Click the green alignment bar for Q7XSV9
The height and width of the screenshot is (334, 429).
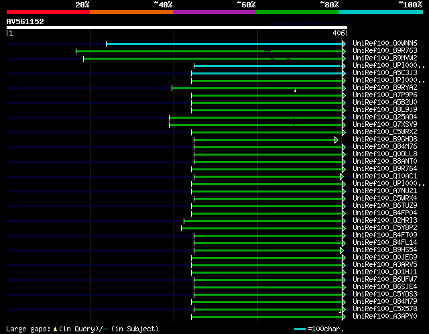255,125
